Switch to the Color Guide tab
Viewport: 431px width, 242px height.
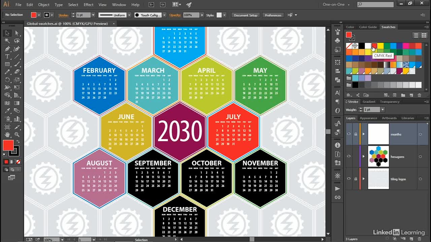pyautogui.click(x=368, y=27)
